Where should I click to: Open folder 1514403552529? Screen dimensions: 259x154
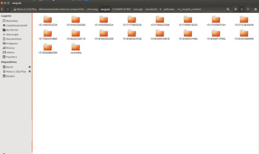[x=48, y=20]
